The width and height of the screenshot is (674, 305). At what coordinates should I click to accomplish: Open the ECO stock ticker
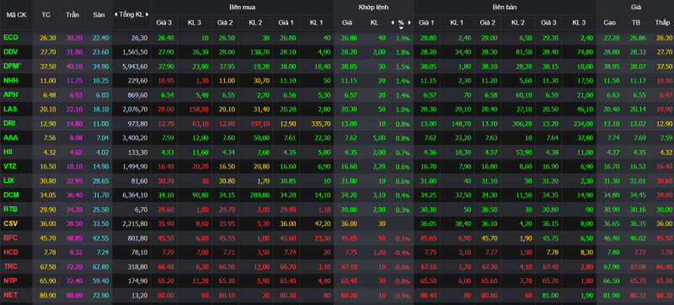pos(11,37)
